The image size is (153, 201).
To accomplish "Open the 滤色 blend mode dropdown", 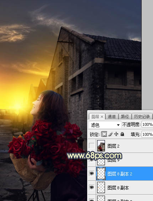I will pos(105,125).
